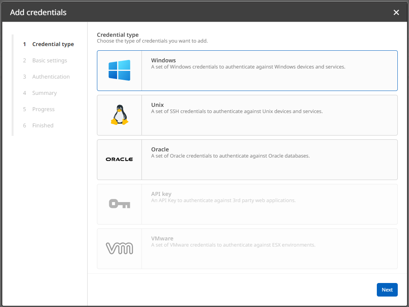Go to the Progress step
The width and height of the screenshot is (409, 307).
43,109
